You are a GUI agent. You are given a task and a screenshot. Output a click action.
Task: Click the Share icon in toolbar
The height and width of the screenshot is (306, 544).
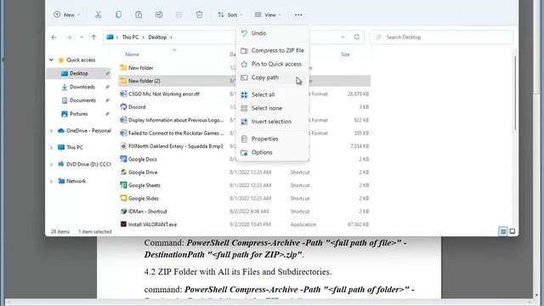[178, 15]
